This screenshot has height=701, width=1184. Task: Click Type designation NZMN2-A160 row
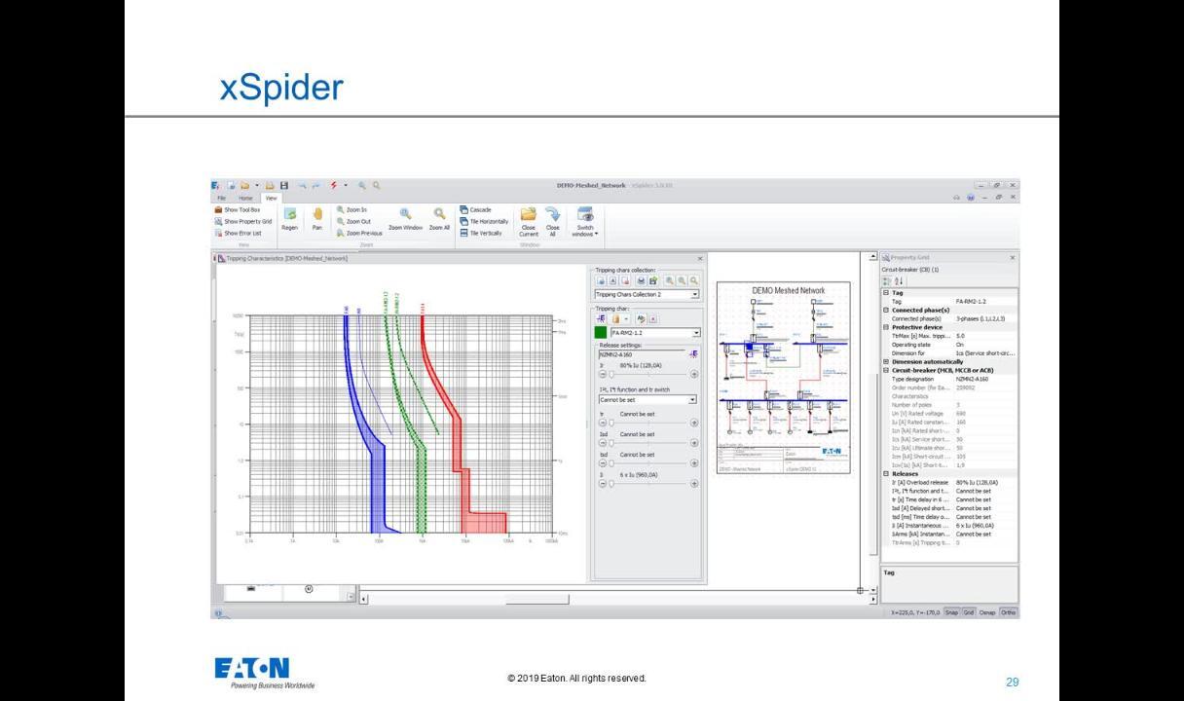click(949, 379)
